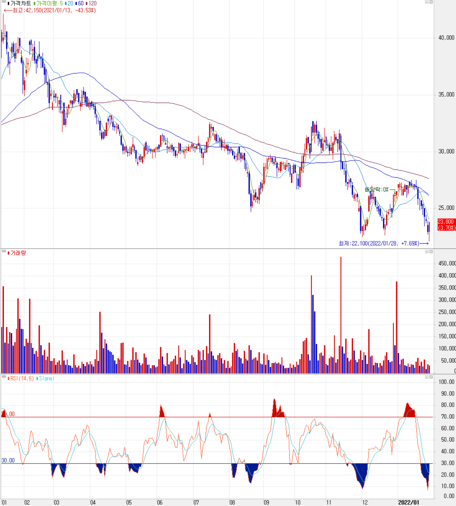Click the 2022/01 date axis label

tap(408, 503)
